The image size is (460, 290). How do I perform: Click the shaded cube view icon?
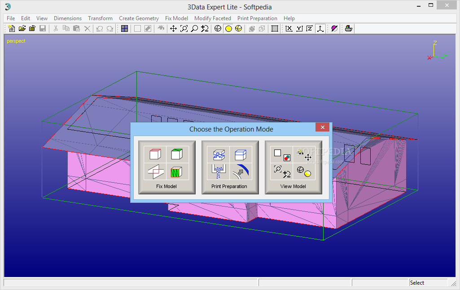pyautogui.click(x=252, y=28)
